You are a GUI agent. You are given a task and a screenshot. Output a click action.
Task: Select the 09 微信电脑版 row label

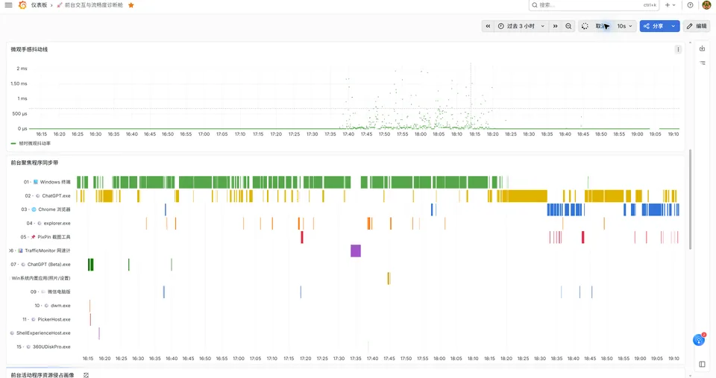pos(50,292)
